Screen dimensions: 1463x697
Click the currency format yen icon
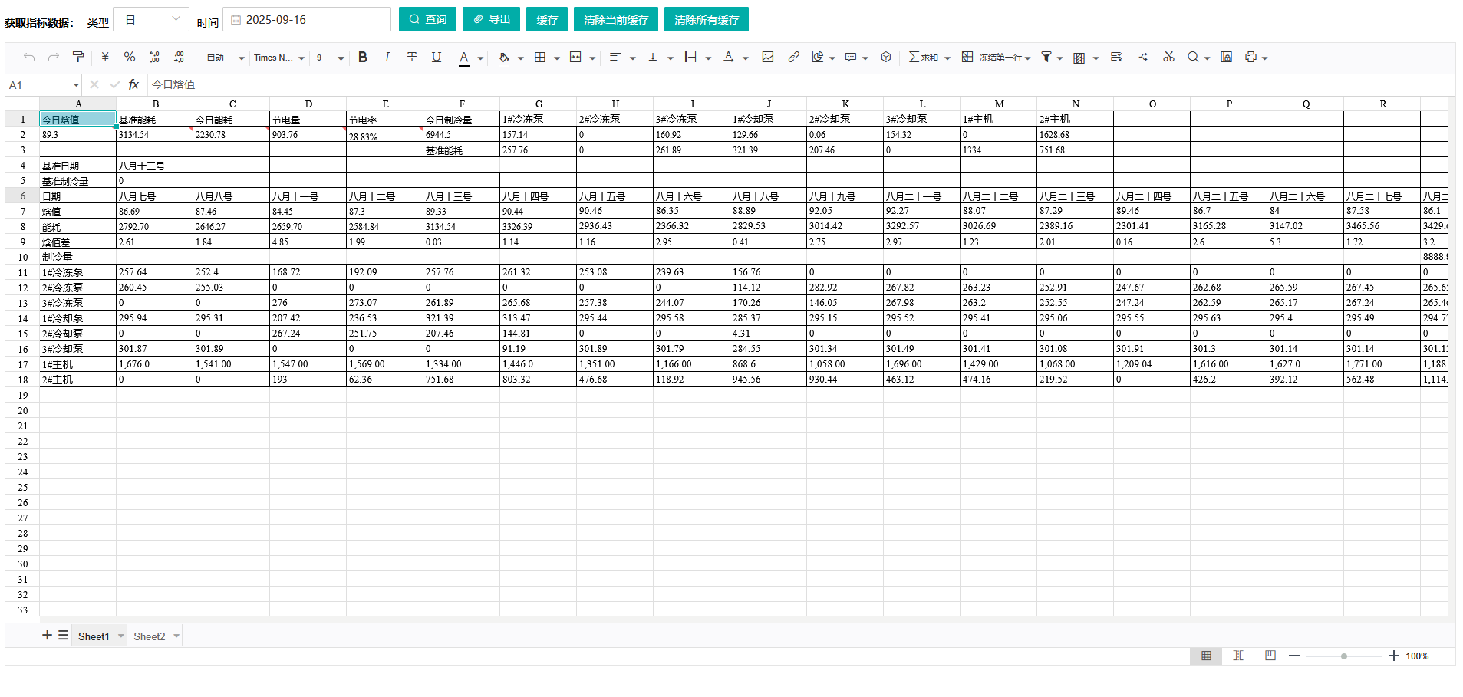[x=105, y=57]
